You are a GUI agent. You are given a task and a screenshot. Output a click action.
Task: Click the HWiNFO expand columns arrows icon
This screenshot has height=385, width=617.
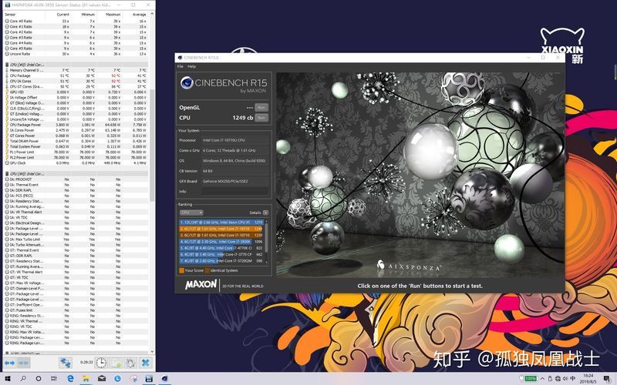coord(9,363)
